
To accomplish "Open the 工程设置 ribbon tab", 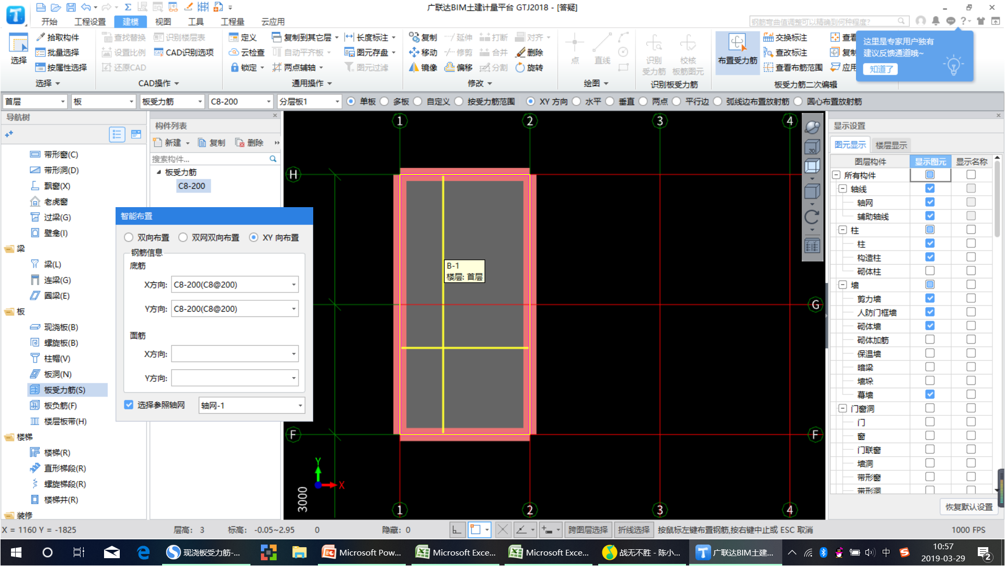I will pyautogui.click(x=90, y=21).
